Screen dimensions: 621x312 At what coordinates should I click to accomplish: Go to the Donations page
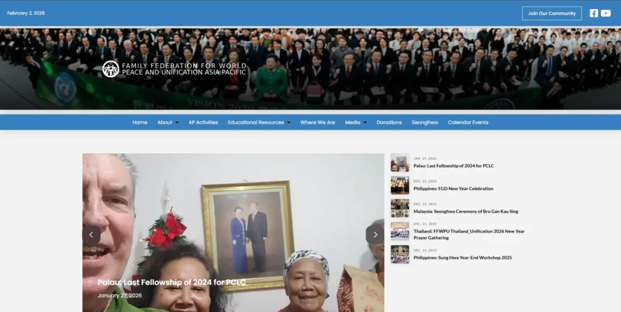[x=389, y=122]
